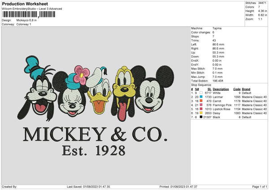Click the 'Printed' timestamp in footer
Screen dimensions: 269x190
(178, 186)
